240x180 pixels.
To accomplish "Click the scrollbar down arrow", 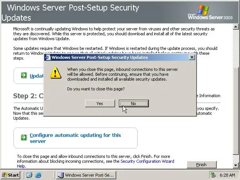I will 235,165.
